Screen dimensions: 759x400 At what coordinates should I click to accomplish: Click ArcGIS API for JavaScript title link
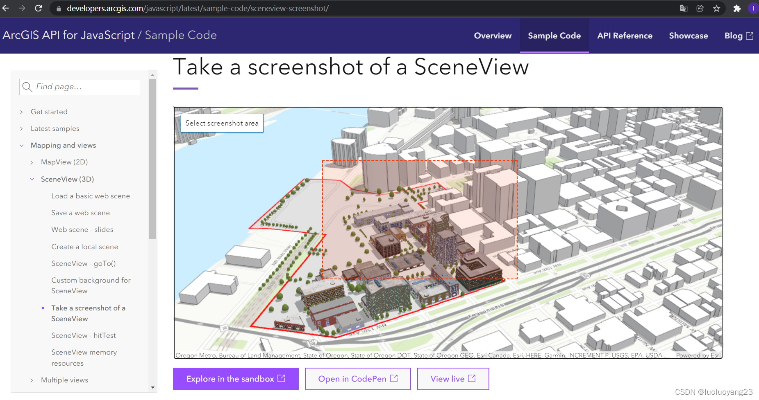(x=68, y=35)
